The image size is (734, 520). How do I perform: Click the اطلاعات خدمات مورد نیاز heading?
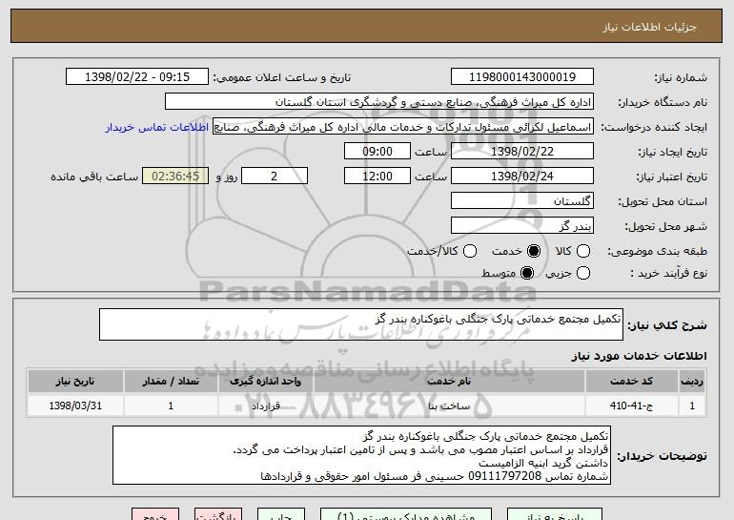[x=639, y=356]
